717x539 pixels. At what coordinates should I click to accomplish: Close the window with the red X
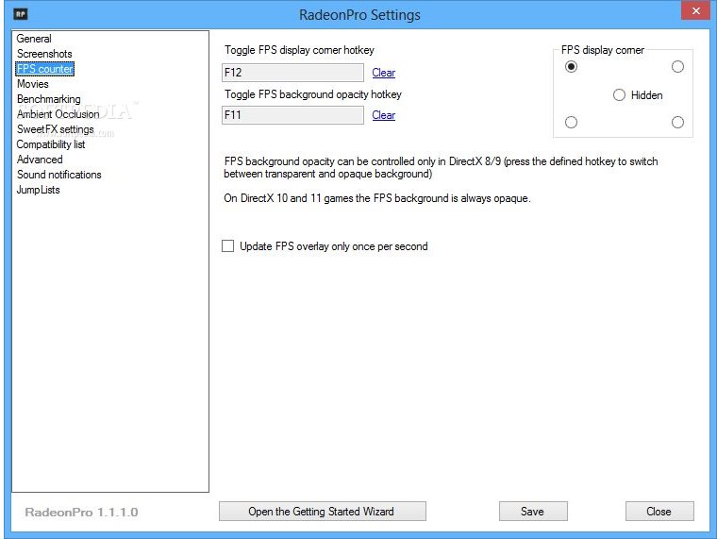click(x=695, y=10)
